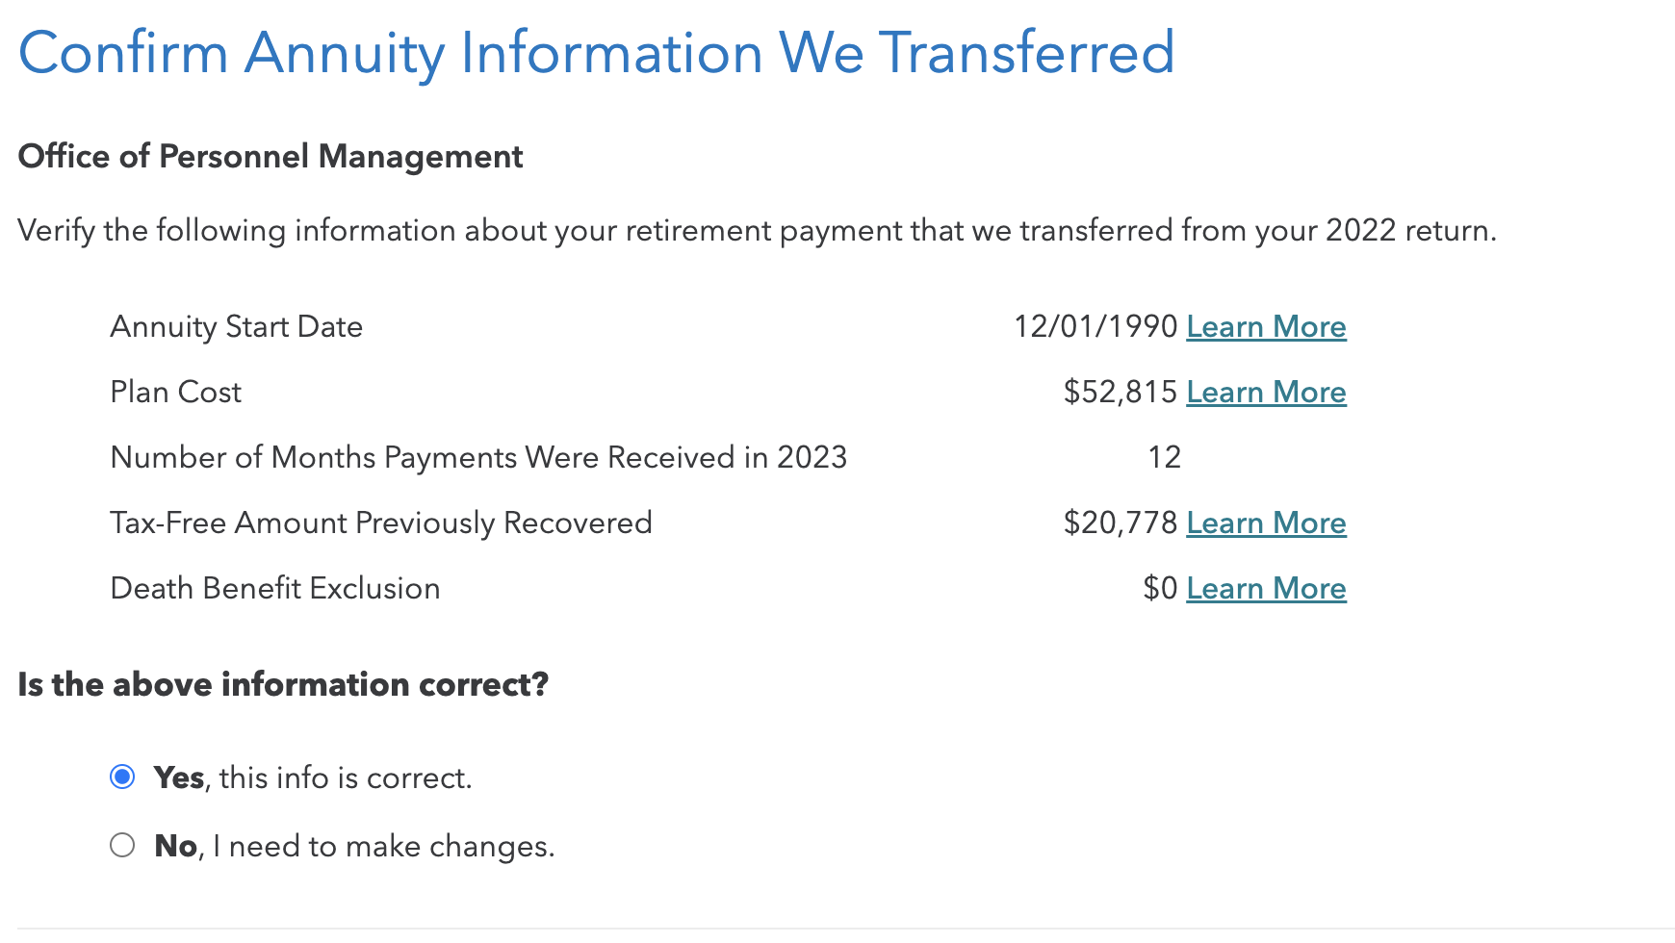
Task: Click Learn More for Death Benefit Exclusion
Action: pos(1265,589)
